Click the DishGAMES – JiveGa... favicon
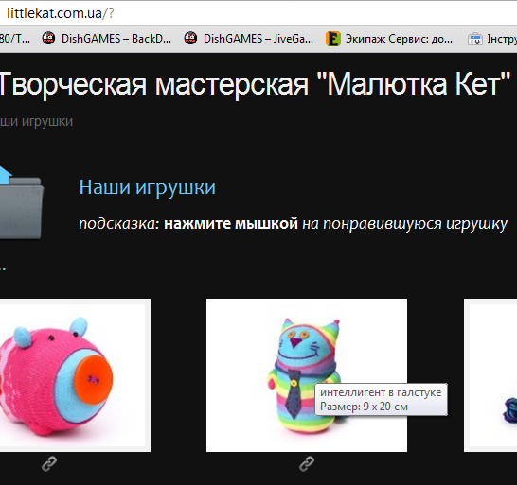Screen dimensions: 517x485 [190, 38]
